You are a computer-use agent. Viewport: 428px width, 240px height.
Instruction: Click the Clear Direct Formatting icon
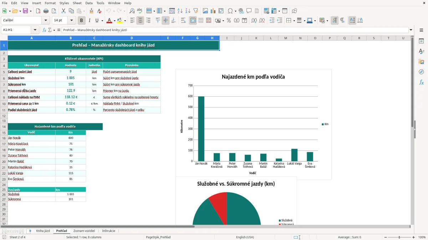[x=100, y=11]
